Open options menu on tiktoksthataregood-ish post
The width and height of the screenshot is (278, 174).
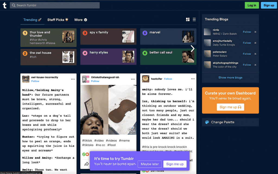pos(133,79)
